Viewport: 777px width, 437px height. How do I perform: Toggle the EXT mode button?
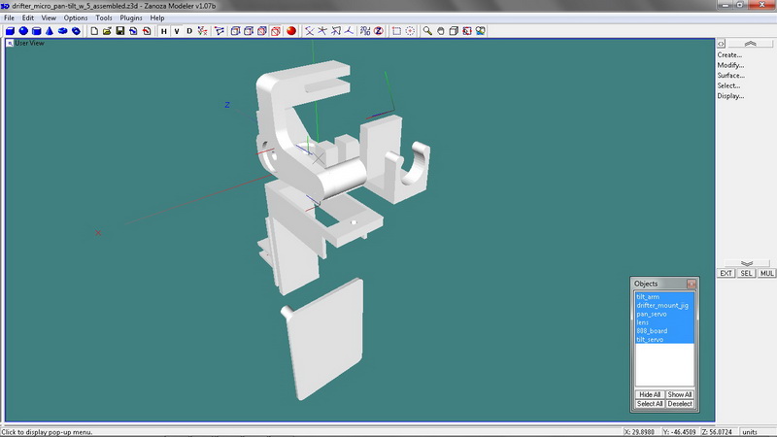726,274
